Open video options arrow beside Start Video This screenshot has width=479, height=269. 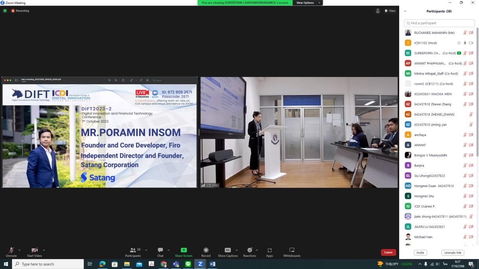[44, 250]
